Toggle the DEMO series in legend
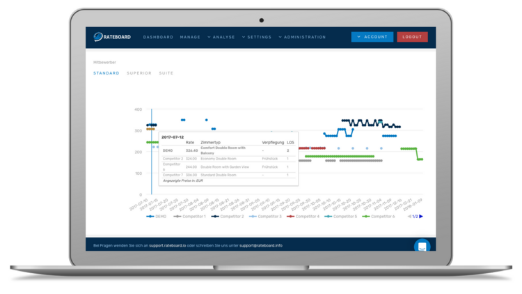 [156, 217]
